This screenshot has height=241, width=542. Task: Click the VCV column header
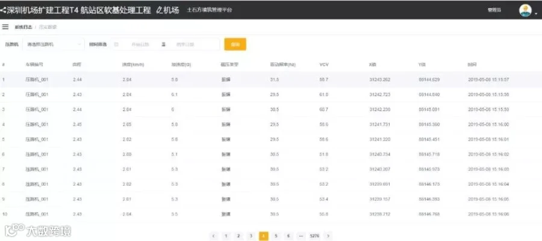point(324,64)
